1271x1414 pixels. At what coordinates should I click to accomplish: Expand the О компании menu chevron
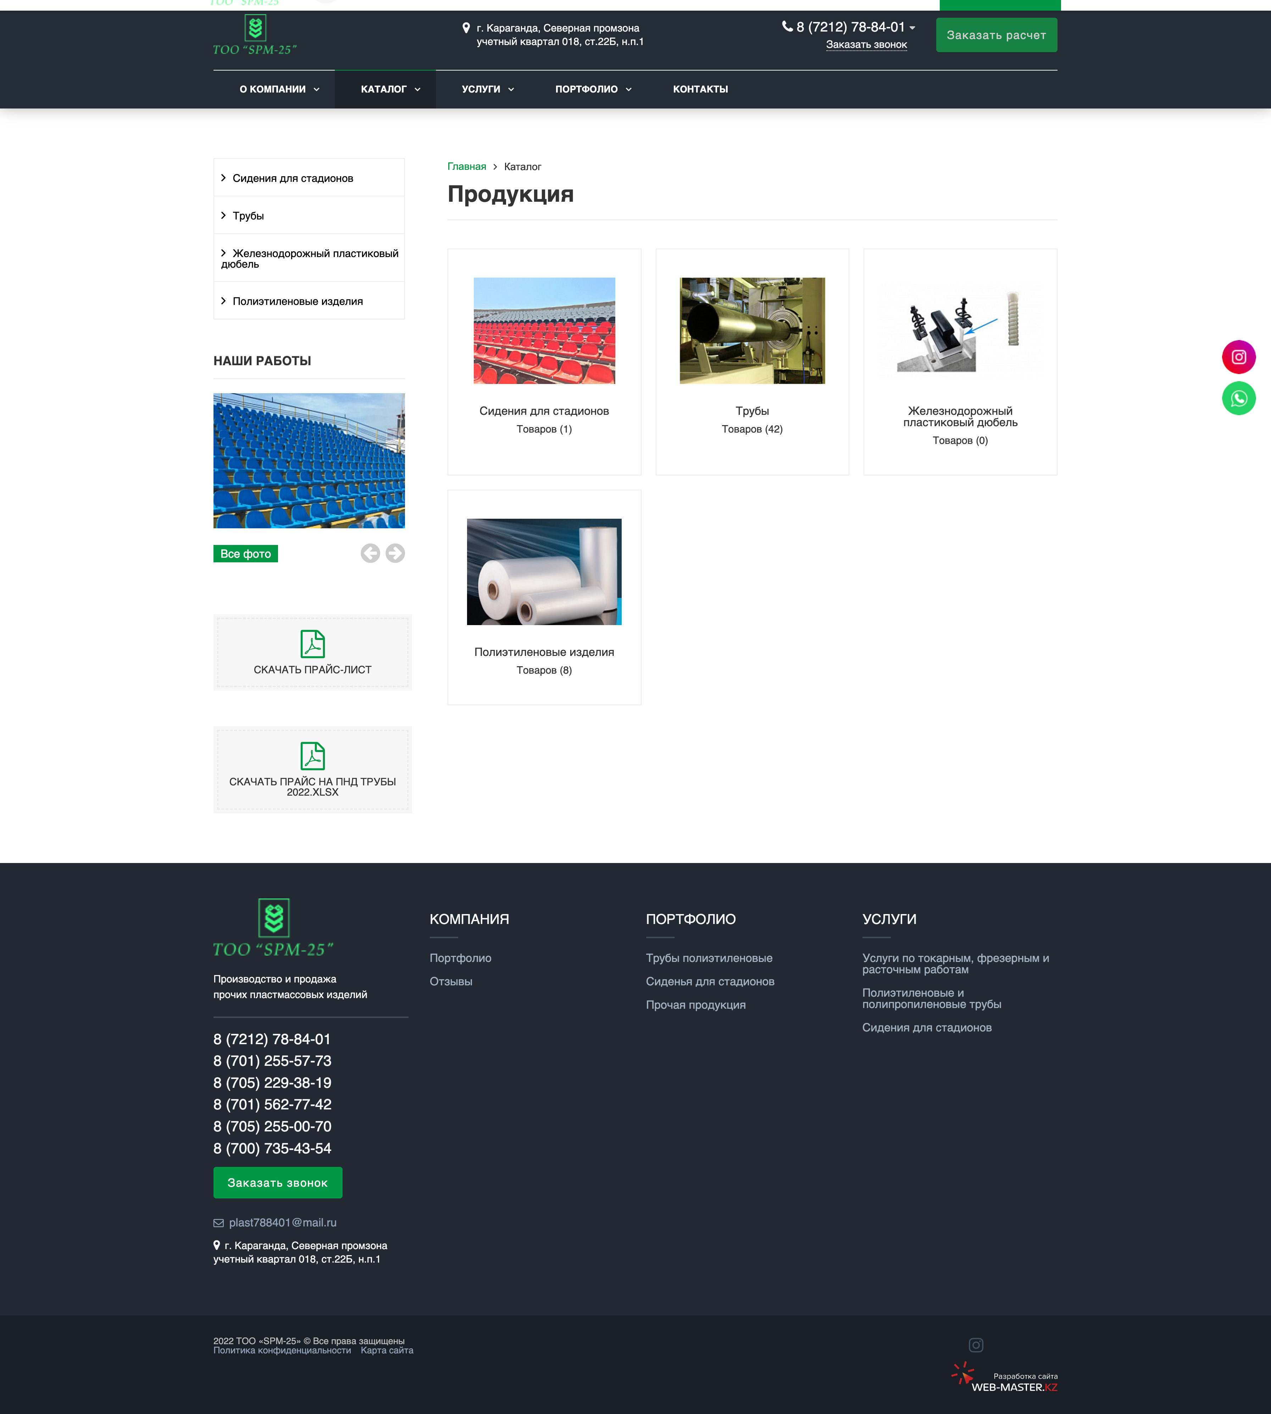pyautogui.click(x=316, y=89)
